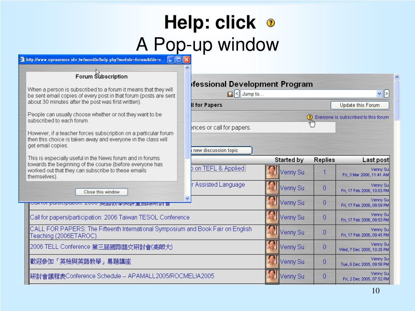Open Fifteenth International Symposium call for papers
This screenshot has height=311, width=415.
(x=141, y=232)
